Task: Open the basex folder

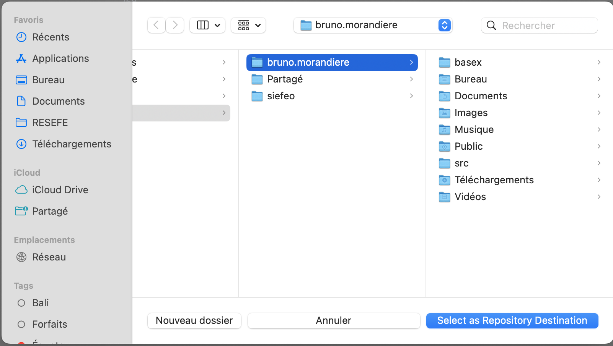Action: (x=468, y=62)
